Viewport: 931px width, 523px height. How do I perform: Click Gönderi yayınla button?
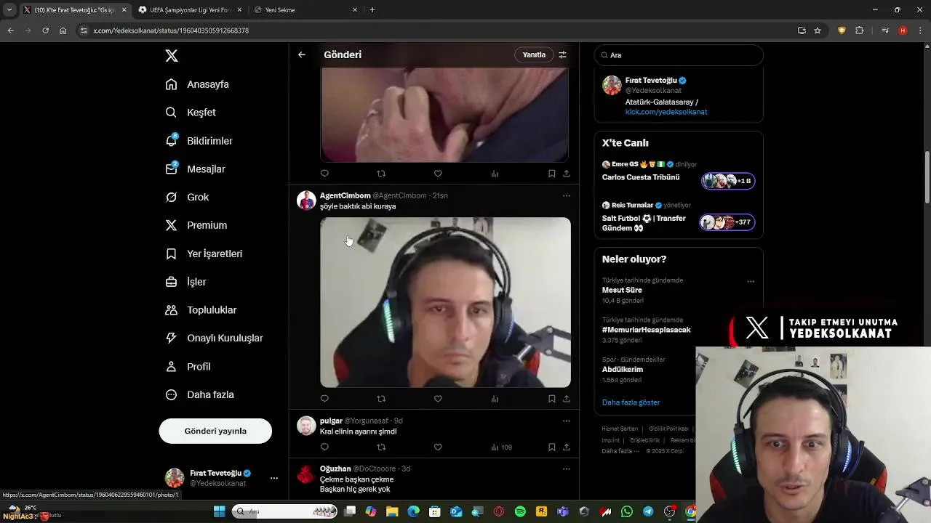(x=215, y=431)
